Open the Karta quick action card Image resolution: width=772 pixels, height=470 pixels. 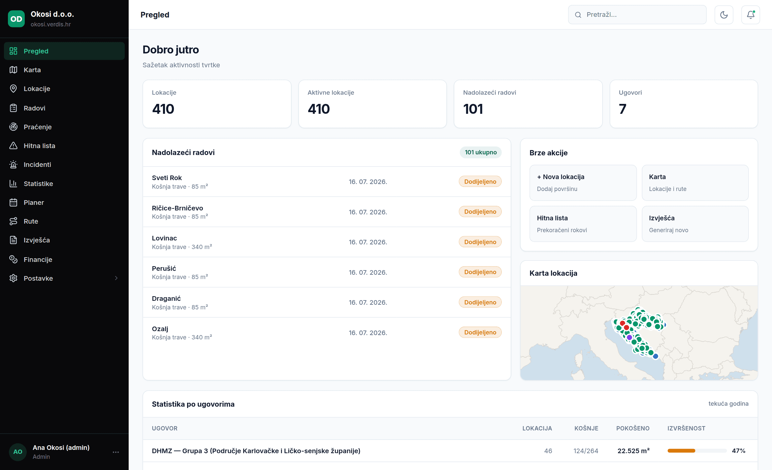tap(695, 183)
